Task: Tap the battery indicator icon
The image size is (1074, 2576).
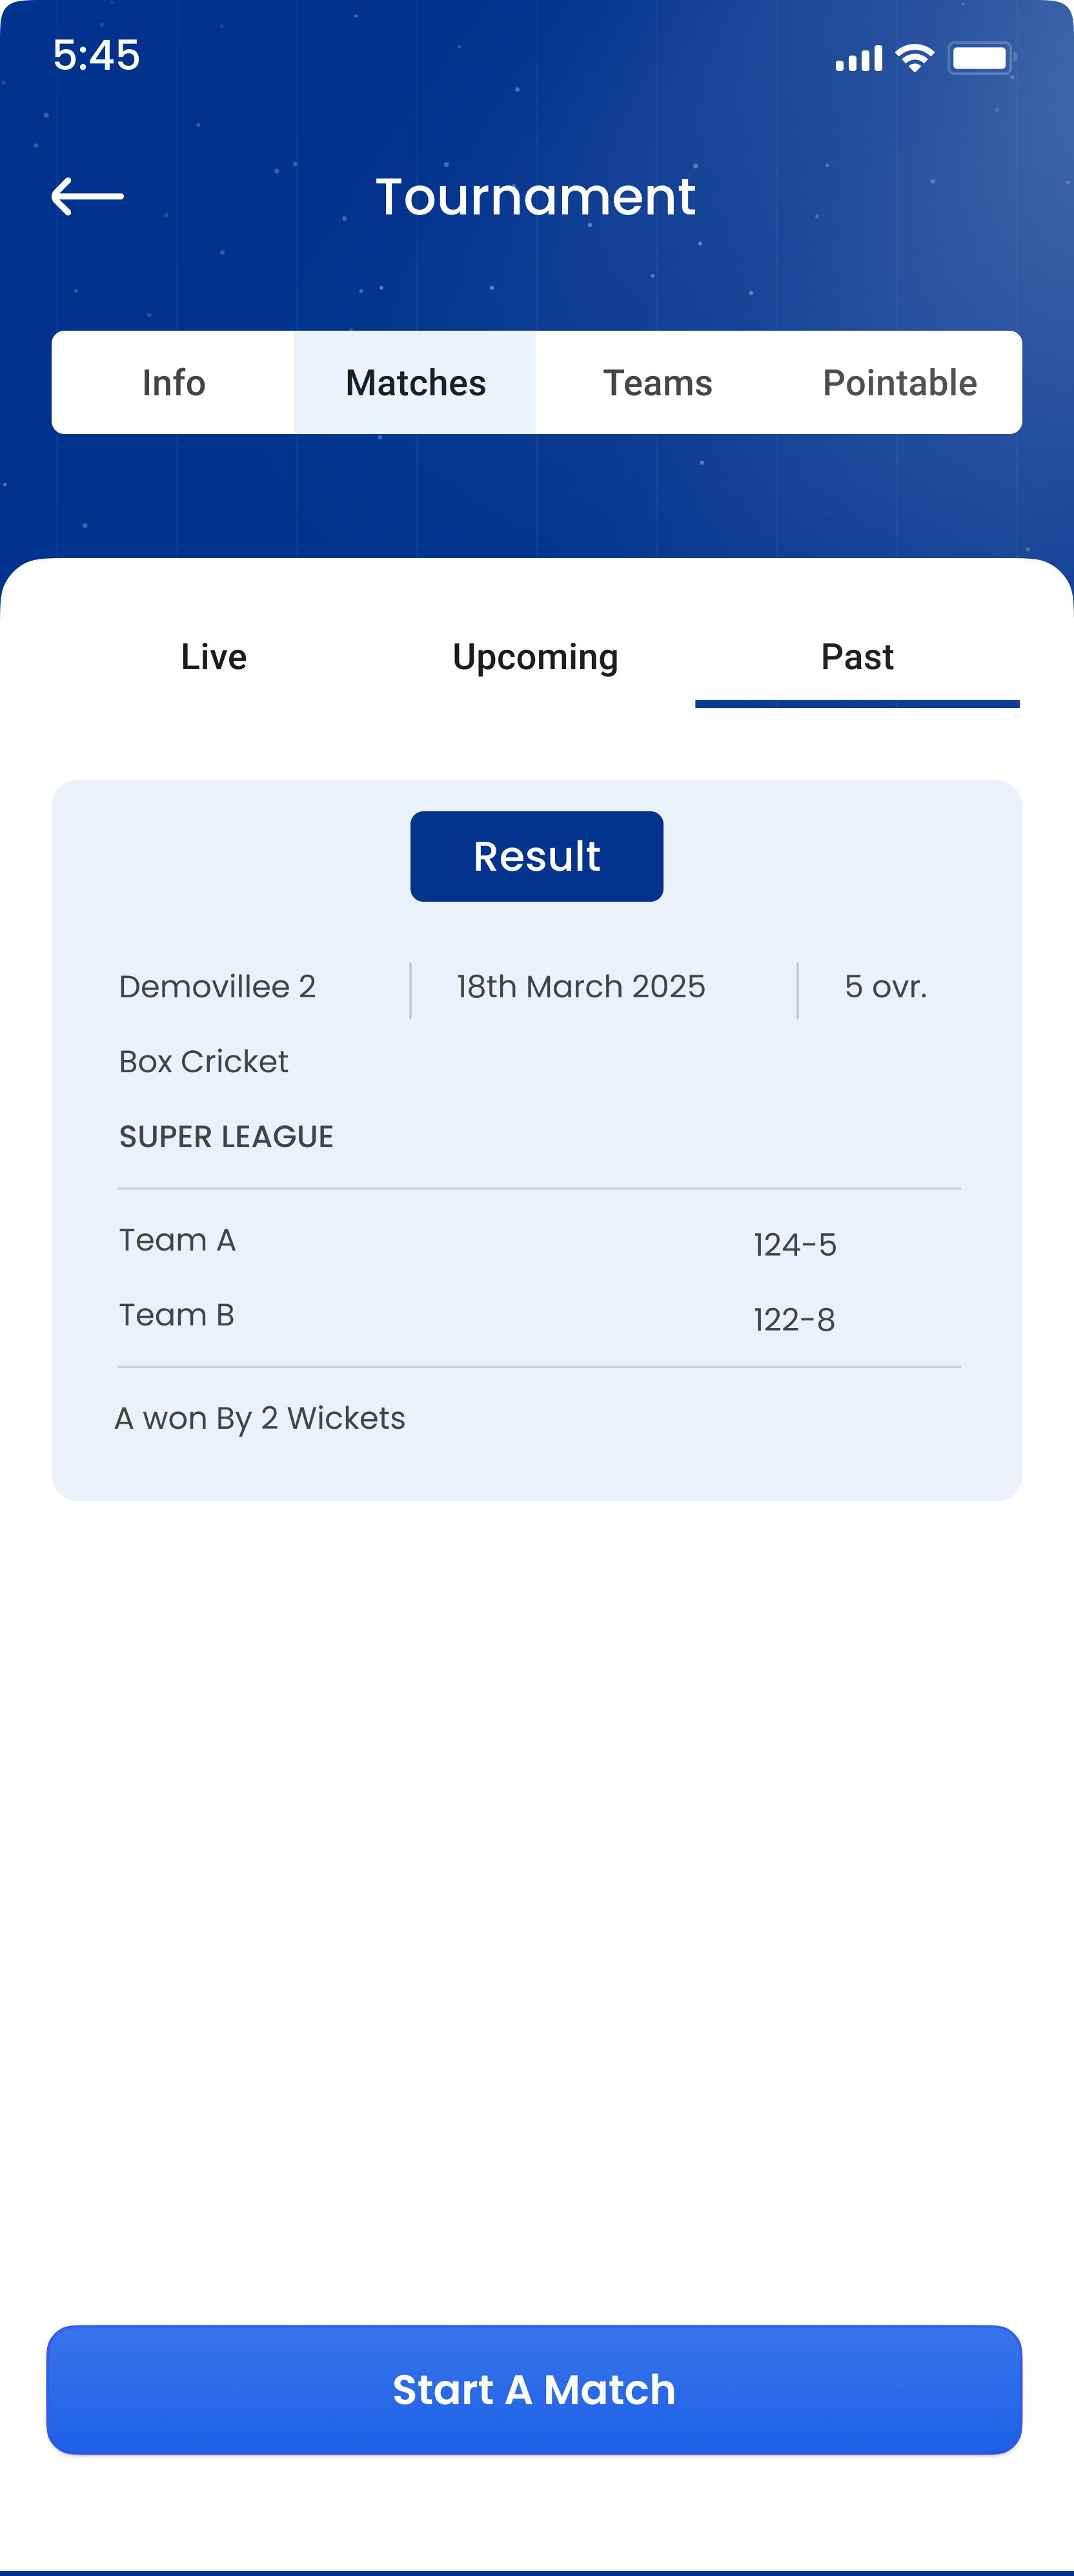Action: point(980,58)
